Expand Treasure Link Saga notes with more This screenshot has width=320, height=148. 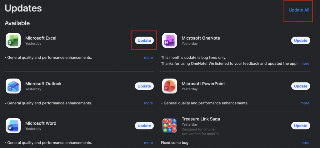pos(305,143)
